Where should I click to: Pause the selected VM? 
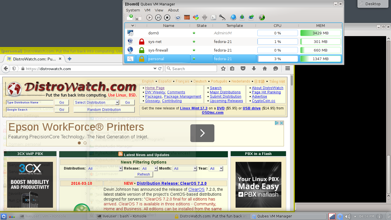tap(158, 17)
